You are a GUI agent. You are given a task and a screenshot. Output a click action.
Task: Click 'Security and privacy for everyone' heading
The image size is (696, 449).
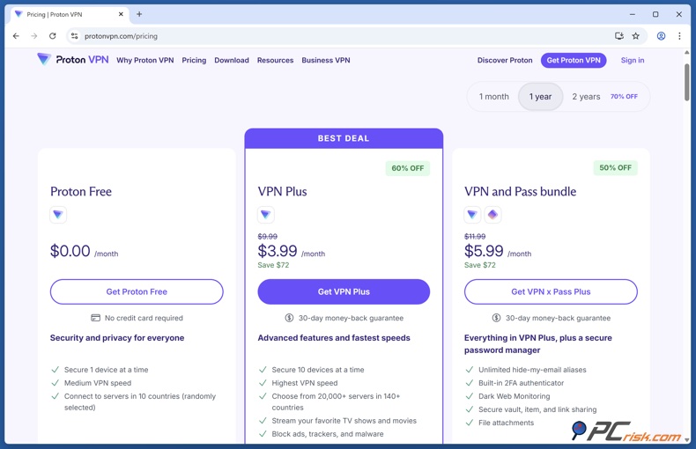[117, 338]
